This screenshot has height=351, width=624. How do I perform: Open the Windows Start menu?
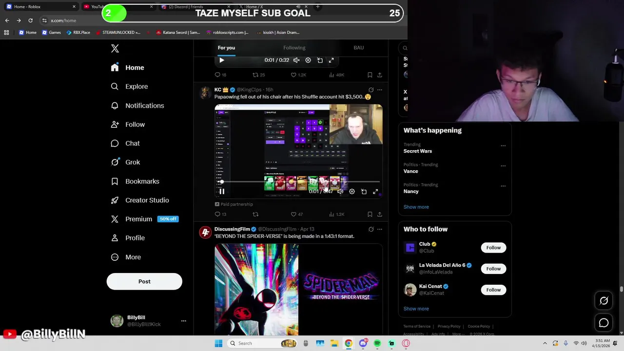[218, 343]
